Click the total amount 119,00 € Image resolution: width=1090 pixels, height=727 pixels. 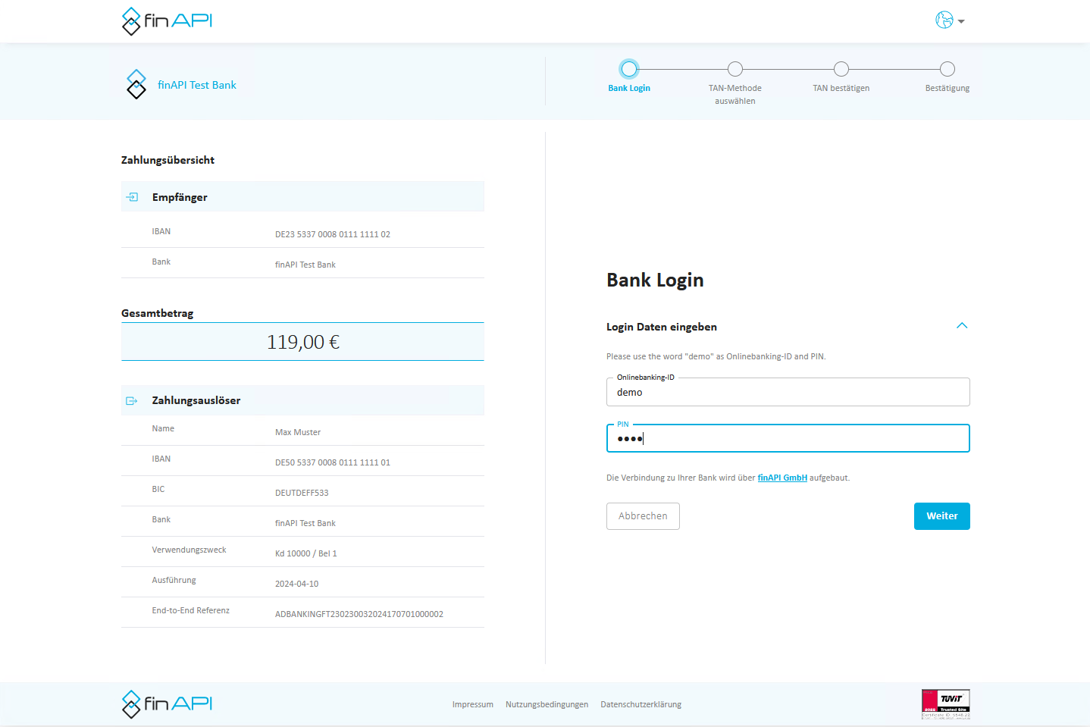[x=303, y=342]
